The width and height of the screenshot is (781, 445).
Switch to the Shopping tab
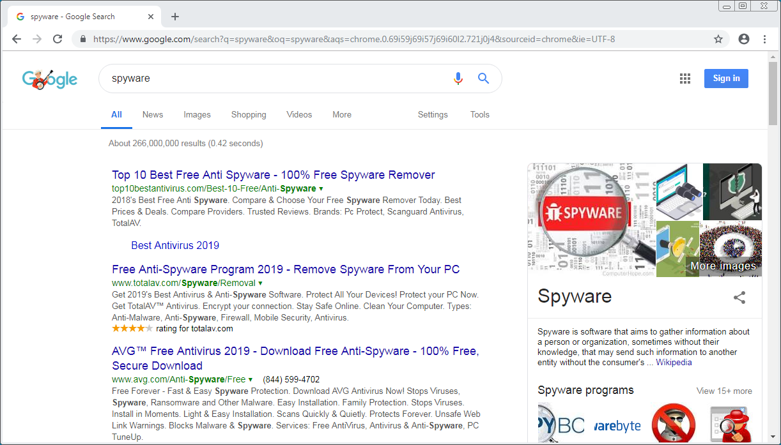pyautogui.click(x=249, y=115)
